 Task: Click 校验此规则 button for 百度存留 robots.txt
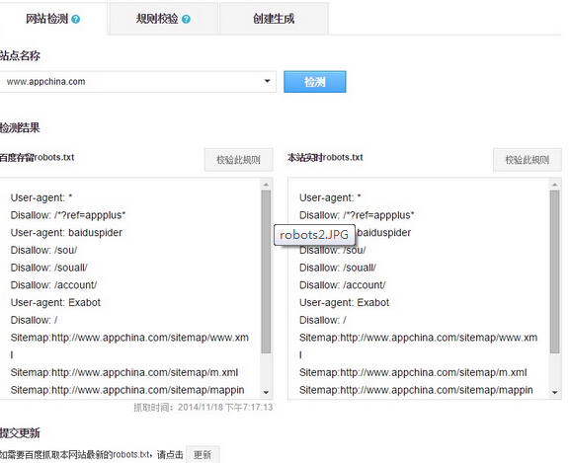tap(238, 160)
